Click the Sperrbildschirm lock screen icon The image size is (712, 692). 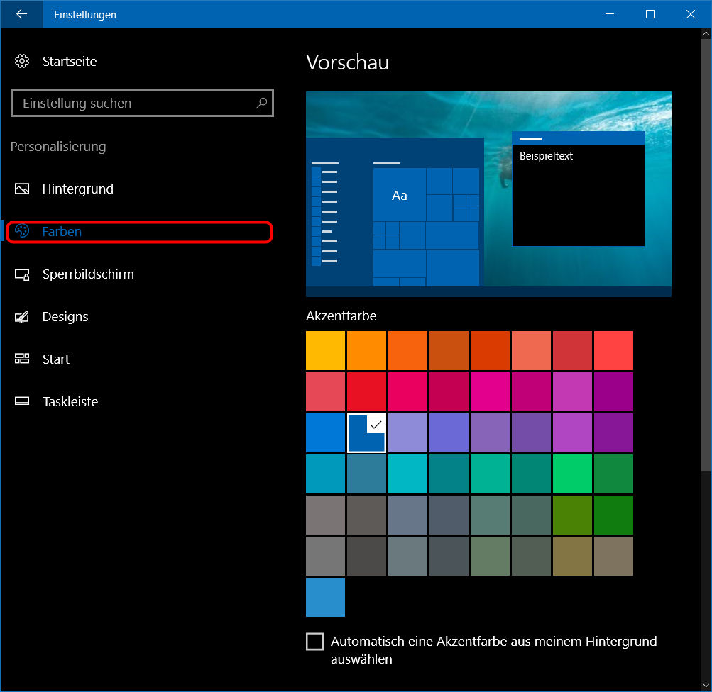[22, 274]
